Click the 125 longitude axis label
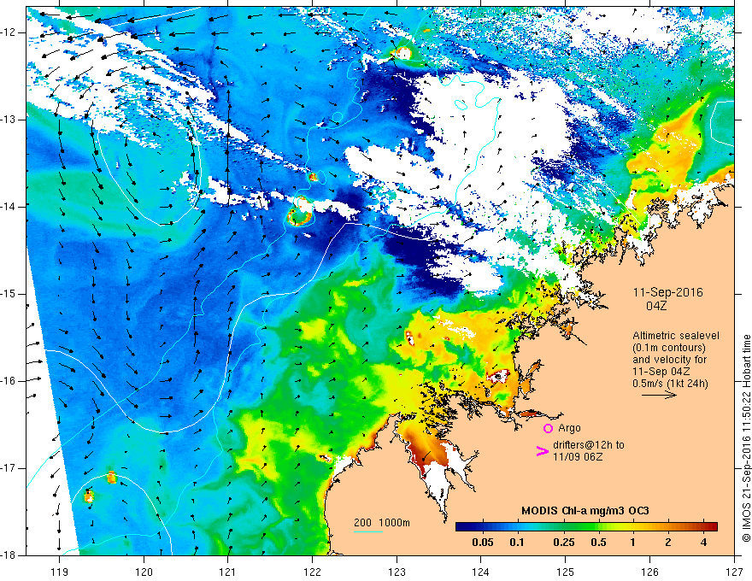The width and height of the screenshot is (752, 581). coord(566,572)
